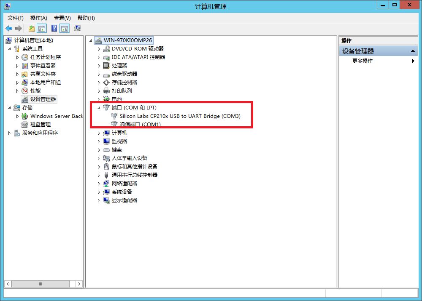
Task: Click the 网络适配器 icon
Action: click(106, 184)
